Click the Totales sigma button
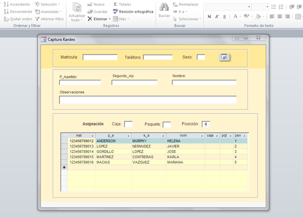The image size is (303, 218). coord(121,4)
